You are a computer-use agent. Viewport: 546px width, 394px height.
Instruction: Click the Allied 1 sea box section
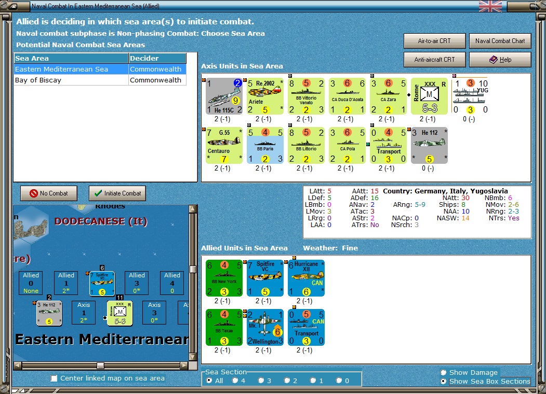pyautogui.click(x=66, y=283)
